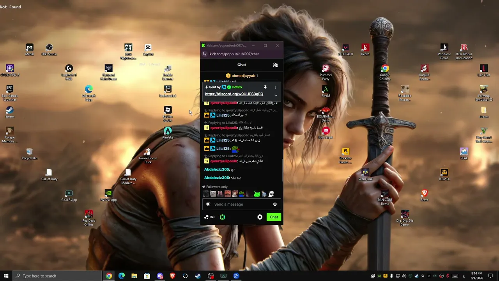The width and height of the screenshot is (499, 281).
Task: Select the Roblox Studio desktop icon
Action: coord(168,114)
